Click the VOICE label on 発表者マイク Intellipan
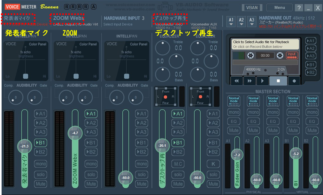This screenshot has height=195, width=323. pyautogui.click(x=11, y=44)
